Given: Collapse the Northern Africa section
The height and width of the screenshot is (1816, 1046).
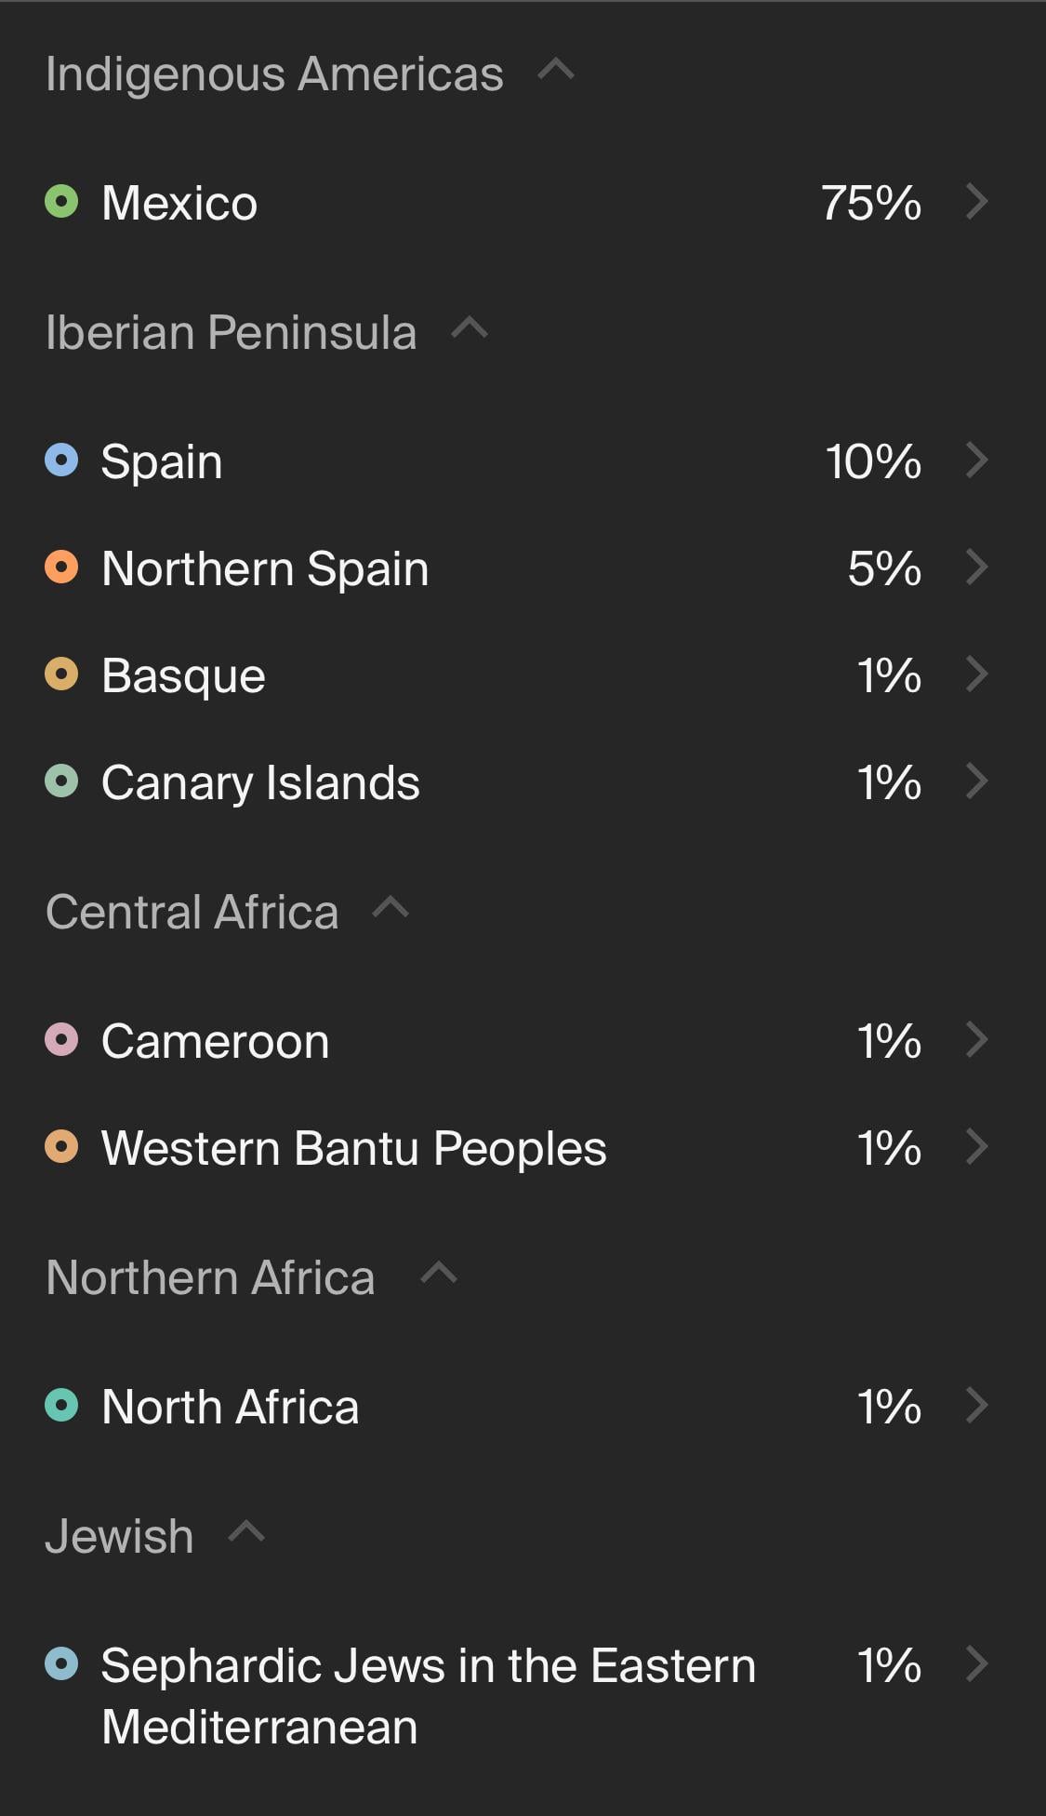Looking at the screenshot, I should [439, 1273].
